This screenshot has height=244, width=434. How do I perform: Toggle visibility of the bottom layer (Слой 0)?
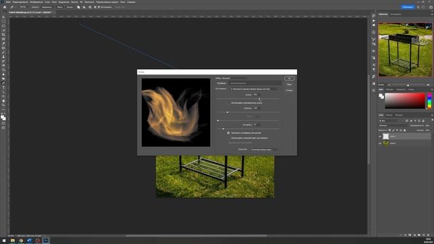pos(380,143)
